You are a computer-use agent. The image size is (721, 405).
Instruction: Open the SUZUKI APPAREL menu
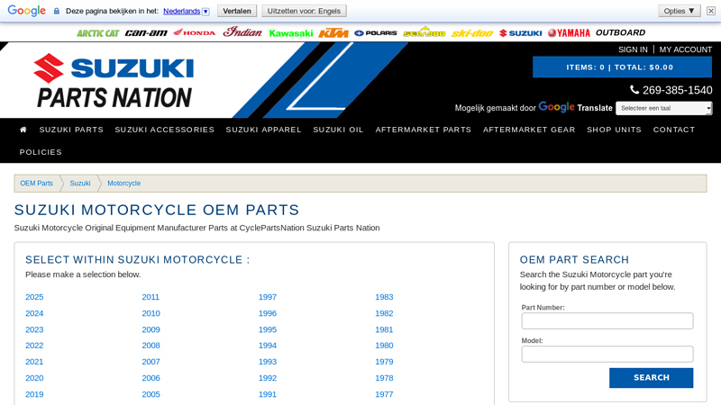point(263,130)
